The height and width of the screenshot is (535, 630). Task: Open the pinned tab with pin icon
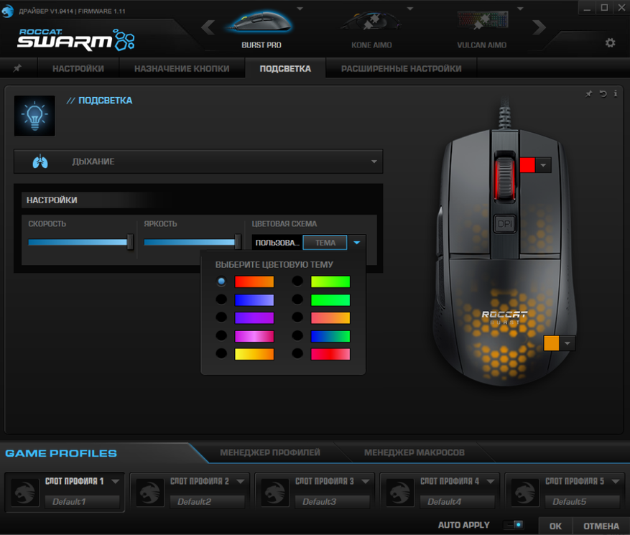tap(17, 68)
